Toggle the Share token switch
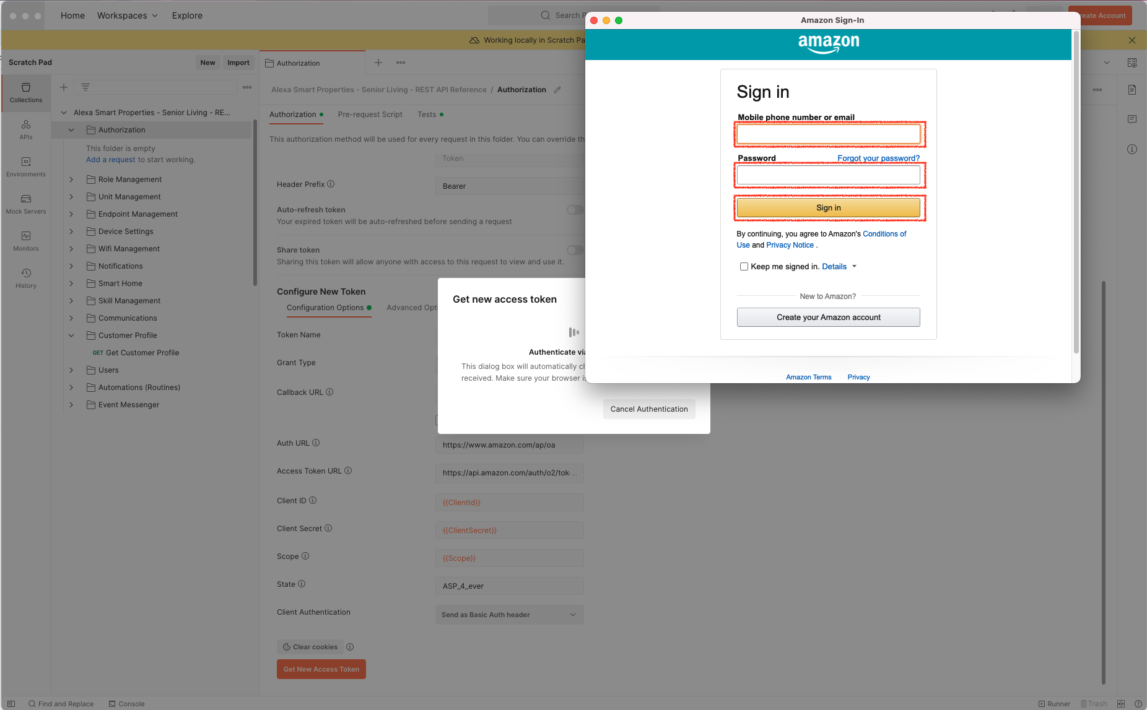 click(575, 250)
